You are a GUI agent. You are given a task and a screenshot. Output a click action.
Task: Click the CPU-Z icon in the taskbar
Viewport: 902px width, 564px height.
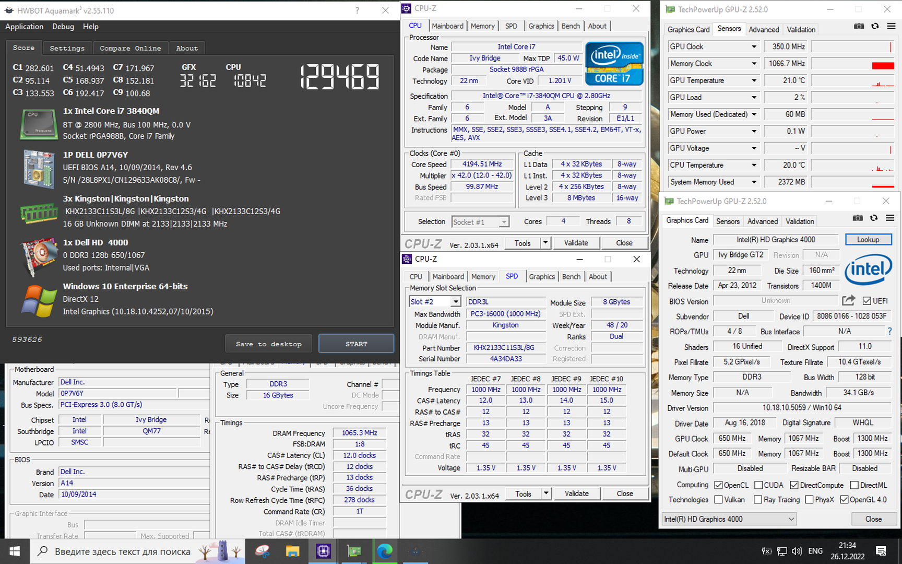click(x=323, y=551)
